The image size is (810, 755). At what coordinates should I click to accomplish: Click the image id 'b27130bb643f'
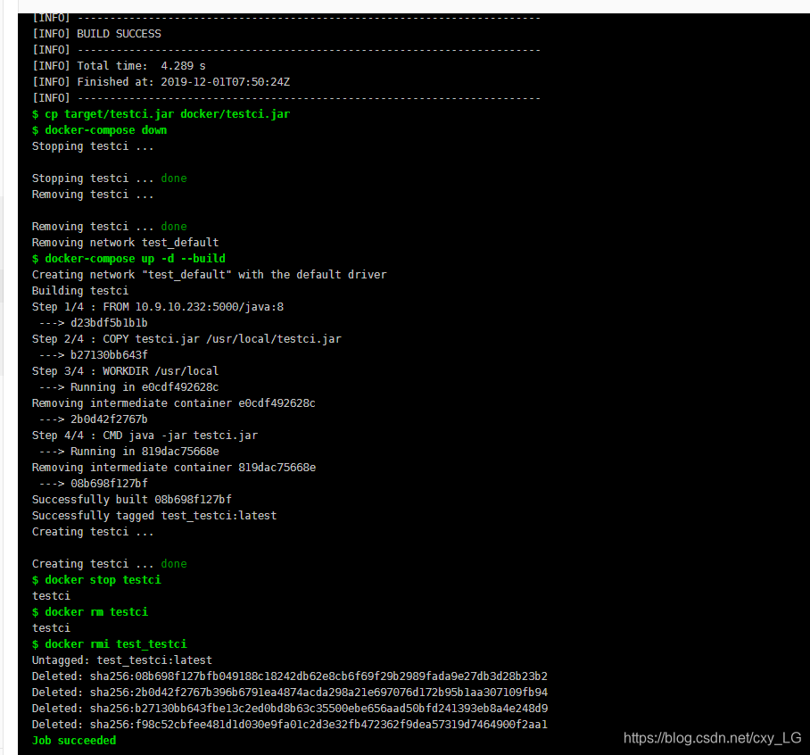pyautogui.click(x=109, y=355)
